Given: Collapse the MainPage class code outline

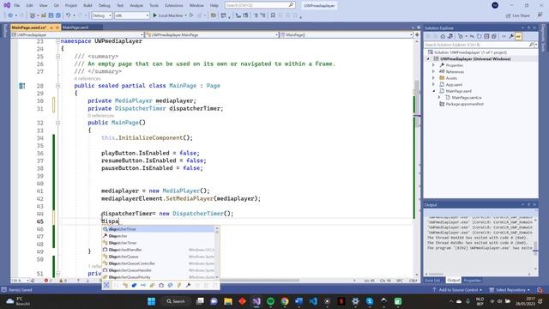Looking at the screenshot, I should click(x=57, y=86).
